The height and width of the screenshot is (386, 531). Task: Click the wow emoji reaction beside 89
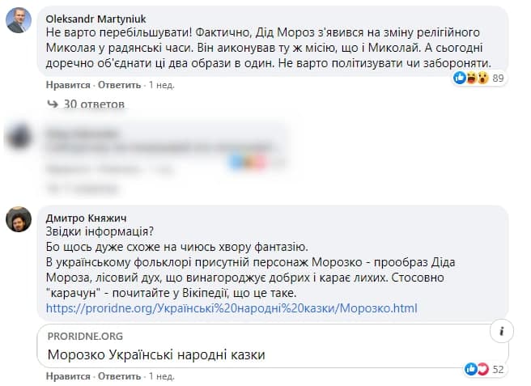(x=482, y=78)
